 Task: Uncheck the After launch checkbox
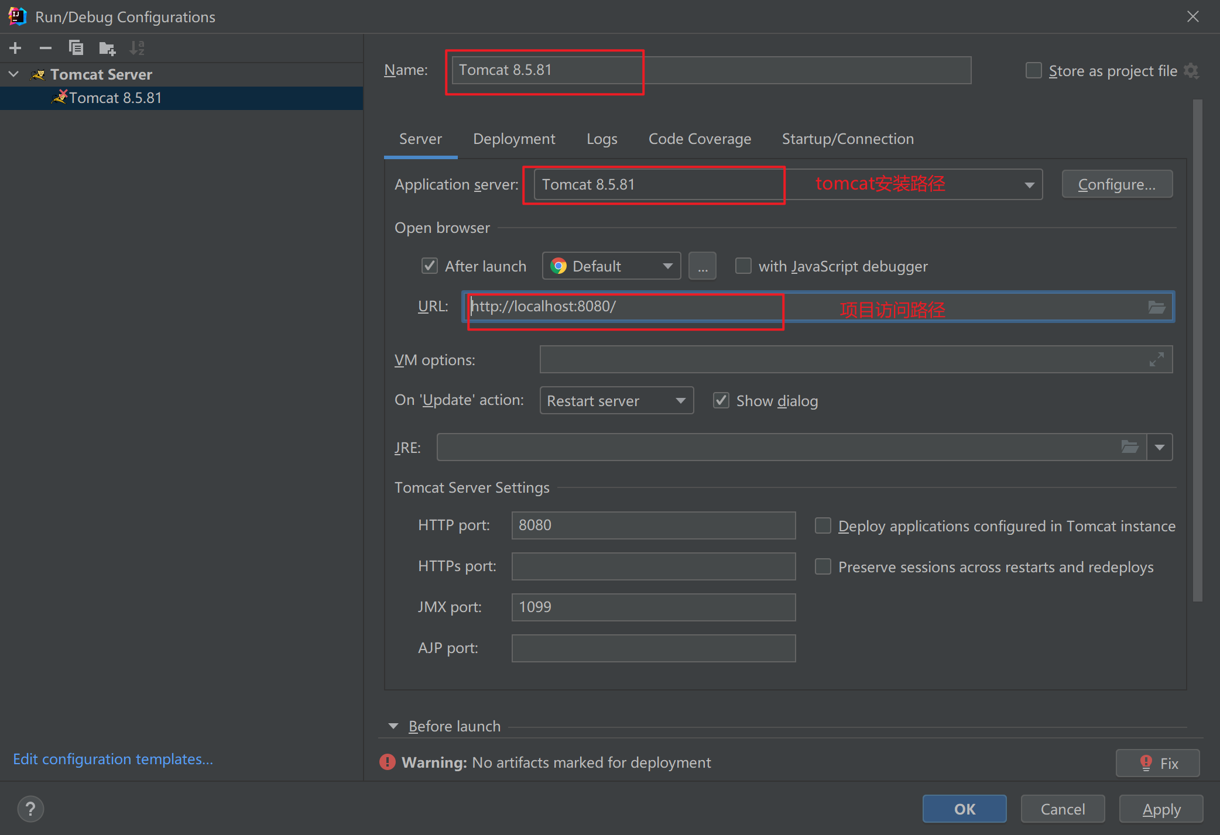[x=430, y=266]
